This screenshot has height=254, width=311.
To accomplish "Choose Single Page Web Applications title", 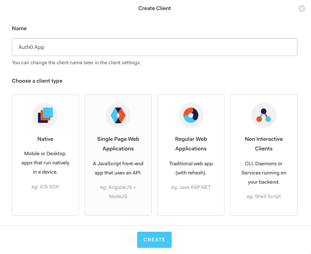I will (x=118, y=144).
